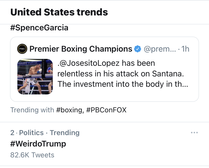Click the United States trends header

[59, 12]
